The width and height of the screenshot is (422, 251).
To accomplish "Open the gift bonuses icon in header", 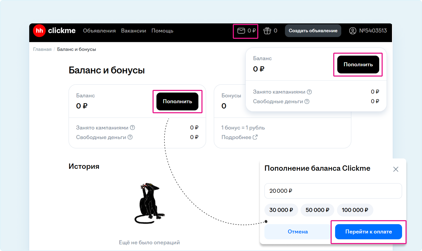I will [x=267, y=31].
